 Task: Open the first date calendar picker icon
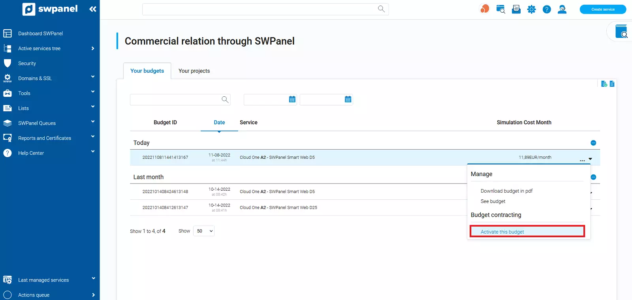292,99
